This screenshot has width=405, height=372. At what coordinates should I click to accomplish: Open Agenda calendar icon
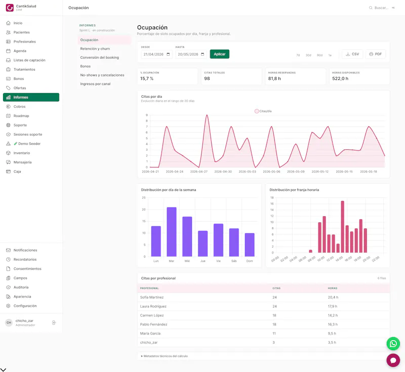pos(8,51)
